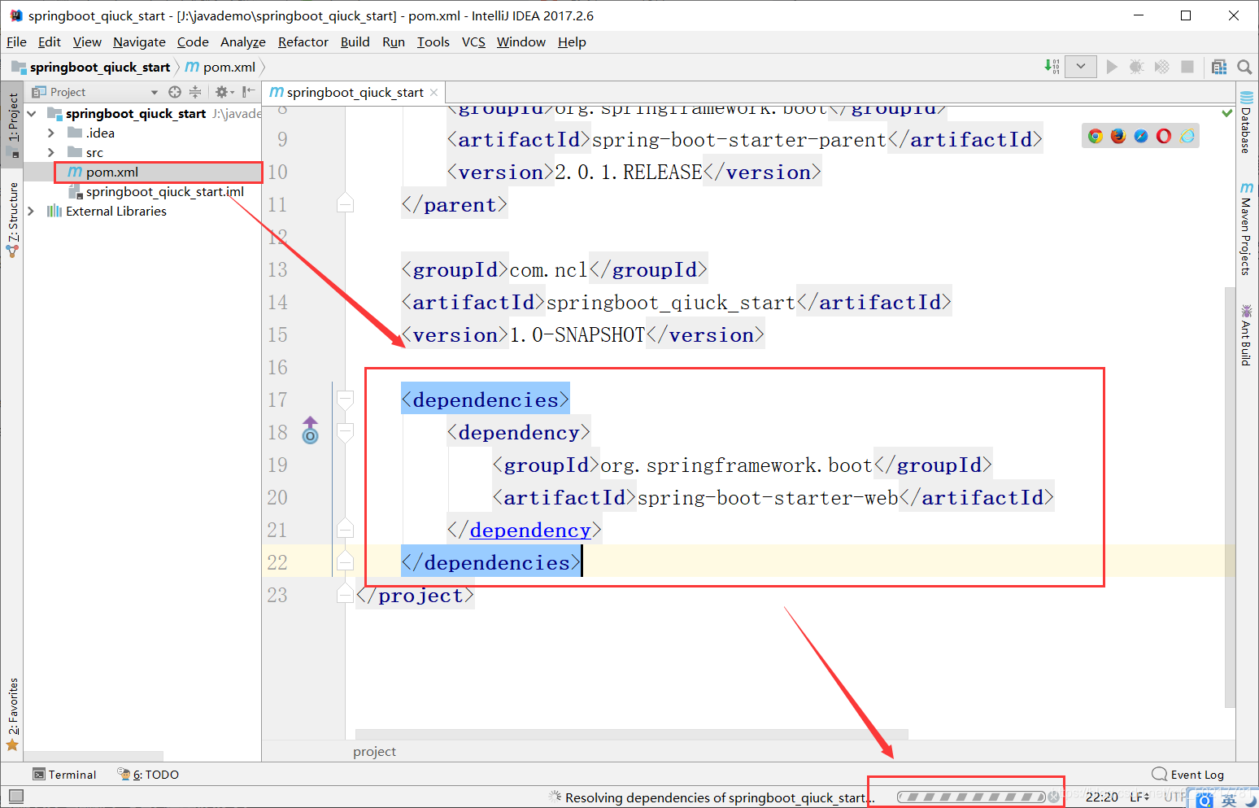The image size is (1259, 808).
Task: Open the File menu
Action: [x=16, y=41]
